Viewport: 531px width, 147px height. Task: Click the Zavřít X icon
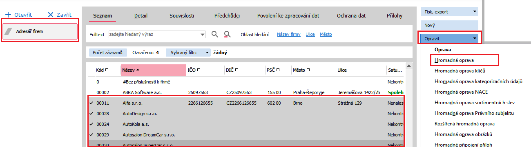pos(51,15)
